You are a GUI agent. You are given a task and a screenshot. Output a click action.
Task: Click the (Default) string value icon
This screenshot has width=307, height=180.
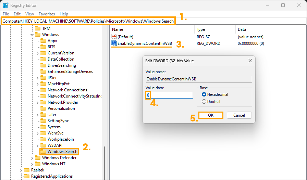pos(114,37)
